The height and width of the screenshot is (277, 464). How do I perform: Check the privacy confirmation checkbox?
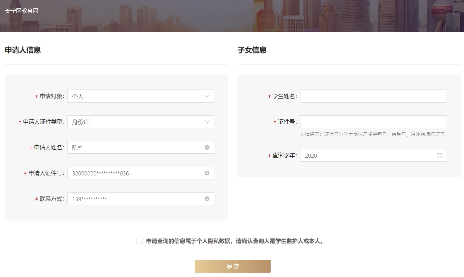[x=140, y=241]
